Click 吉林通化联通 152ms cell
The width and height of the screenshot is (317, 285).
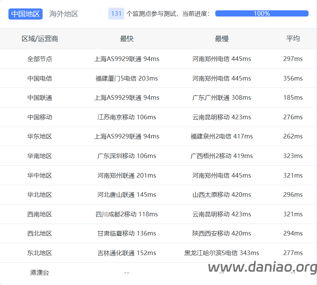click(127, 253)
